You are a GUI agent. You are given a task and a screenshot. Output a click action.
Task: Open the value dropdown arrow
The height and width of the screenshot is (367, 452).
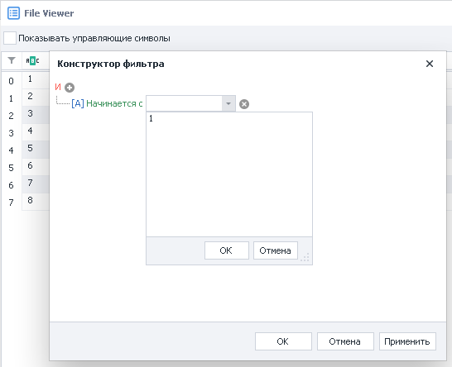coord(228,103)
